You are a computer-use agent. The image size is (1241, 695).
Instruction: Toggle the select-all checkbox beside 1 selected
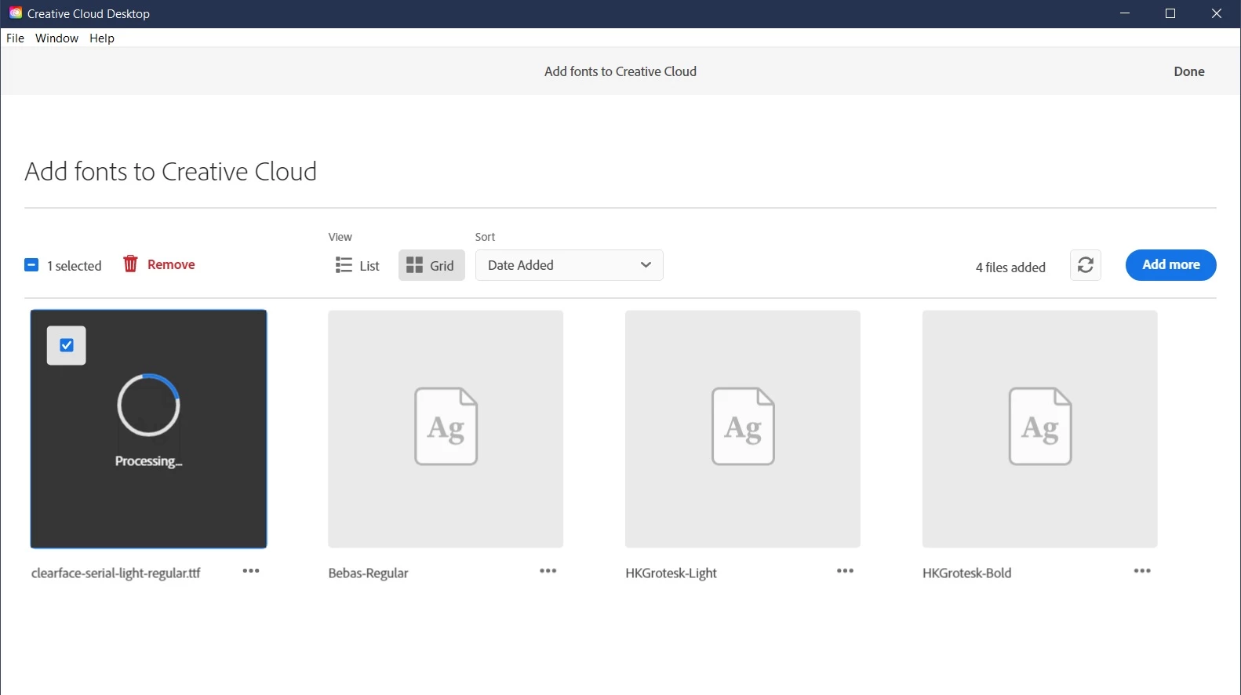(31, 265)
